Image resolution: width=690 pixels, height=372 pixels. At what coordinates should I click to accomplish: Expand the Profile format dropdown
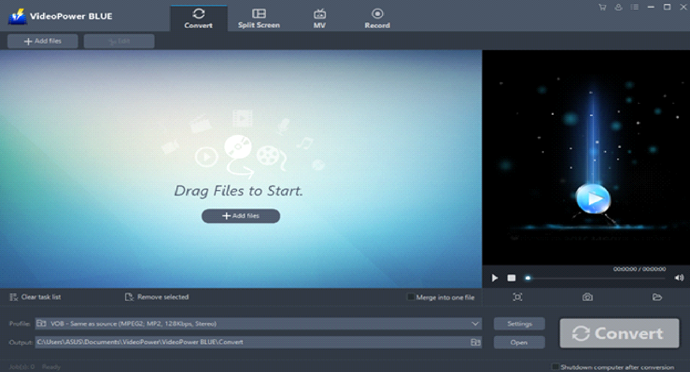point(475,323)
